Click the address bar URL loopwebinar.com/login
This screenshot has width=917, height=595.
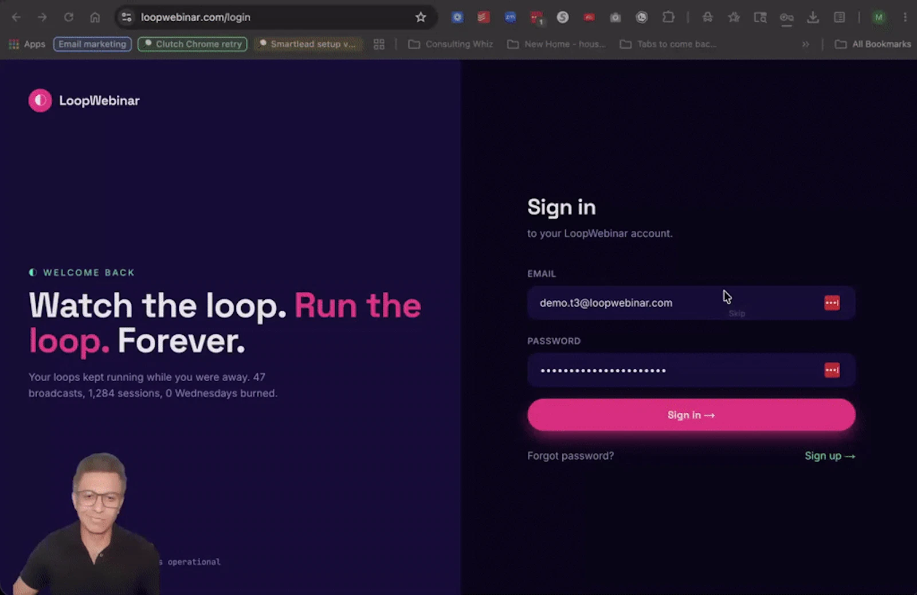(x=195, y=17)
